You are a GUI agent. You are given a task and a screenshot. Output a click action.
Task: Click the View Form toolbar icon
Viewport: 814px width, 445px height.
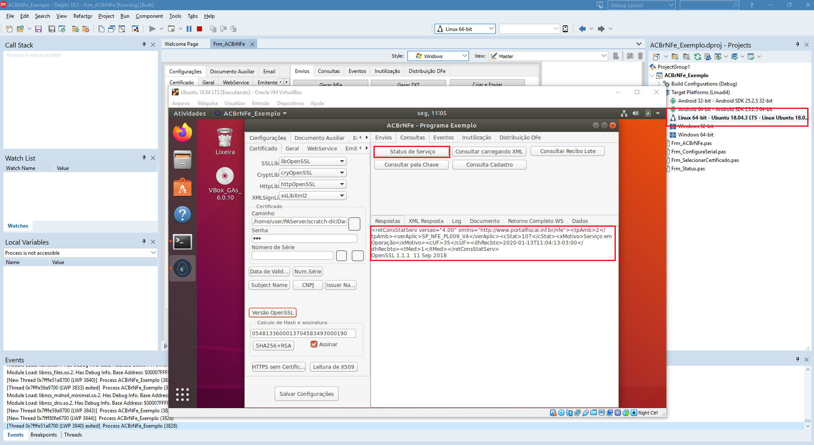[112, 29]
